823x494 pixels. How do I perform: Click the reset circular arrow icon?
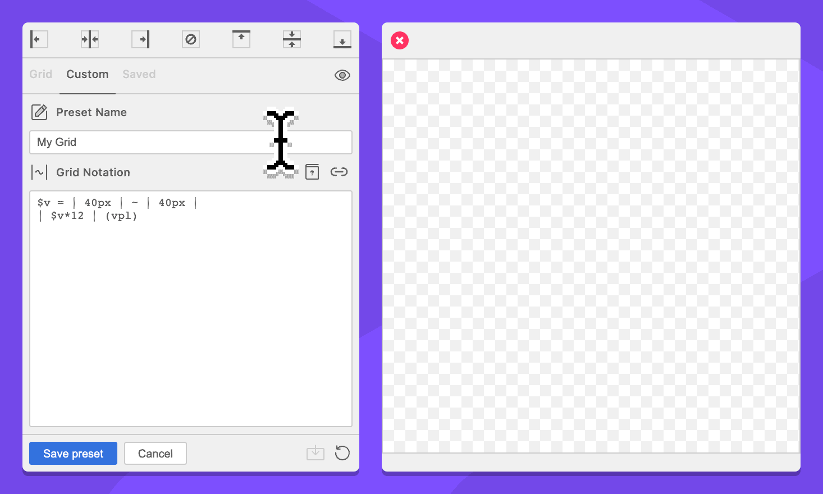[342, 453]
